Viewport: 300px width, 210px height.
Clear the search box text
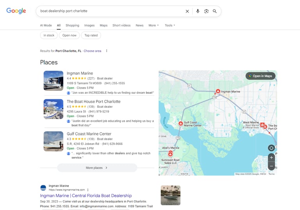(187, 11)
